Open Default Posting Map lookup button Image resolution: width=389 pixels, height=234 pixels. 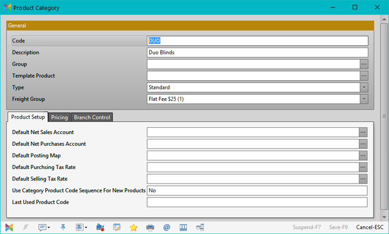click(363, 156)
